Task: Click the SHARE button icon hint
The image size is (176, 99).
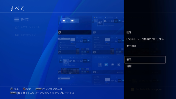Action: (13, 93)
